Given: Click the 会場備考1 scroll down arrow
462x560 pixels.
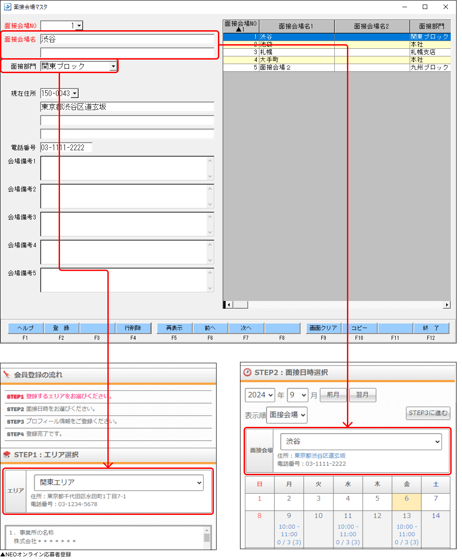Looking at the screenshot, I should pos(210,176).
